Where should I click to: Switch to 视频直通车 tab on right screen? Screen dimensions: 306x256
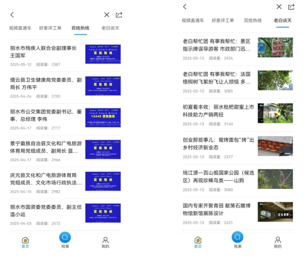point(193,20)
